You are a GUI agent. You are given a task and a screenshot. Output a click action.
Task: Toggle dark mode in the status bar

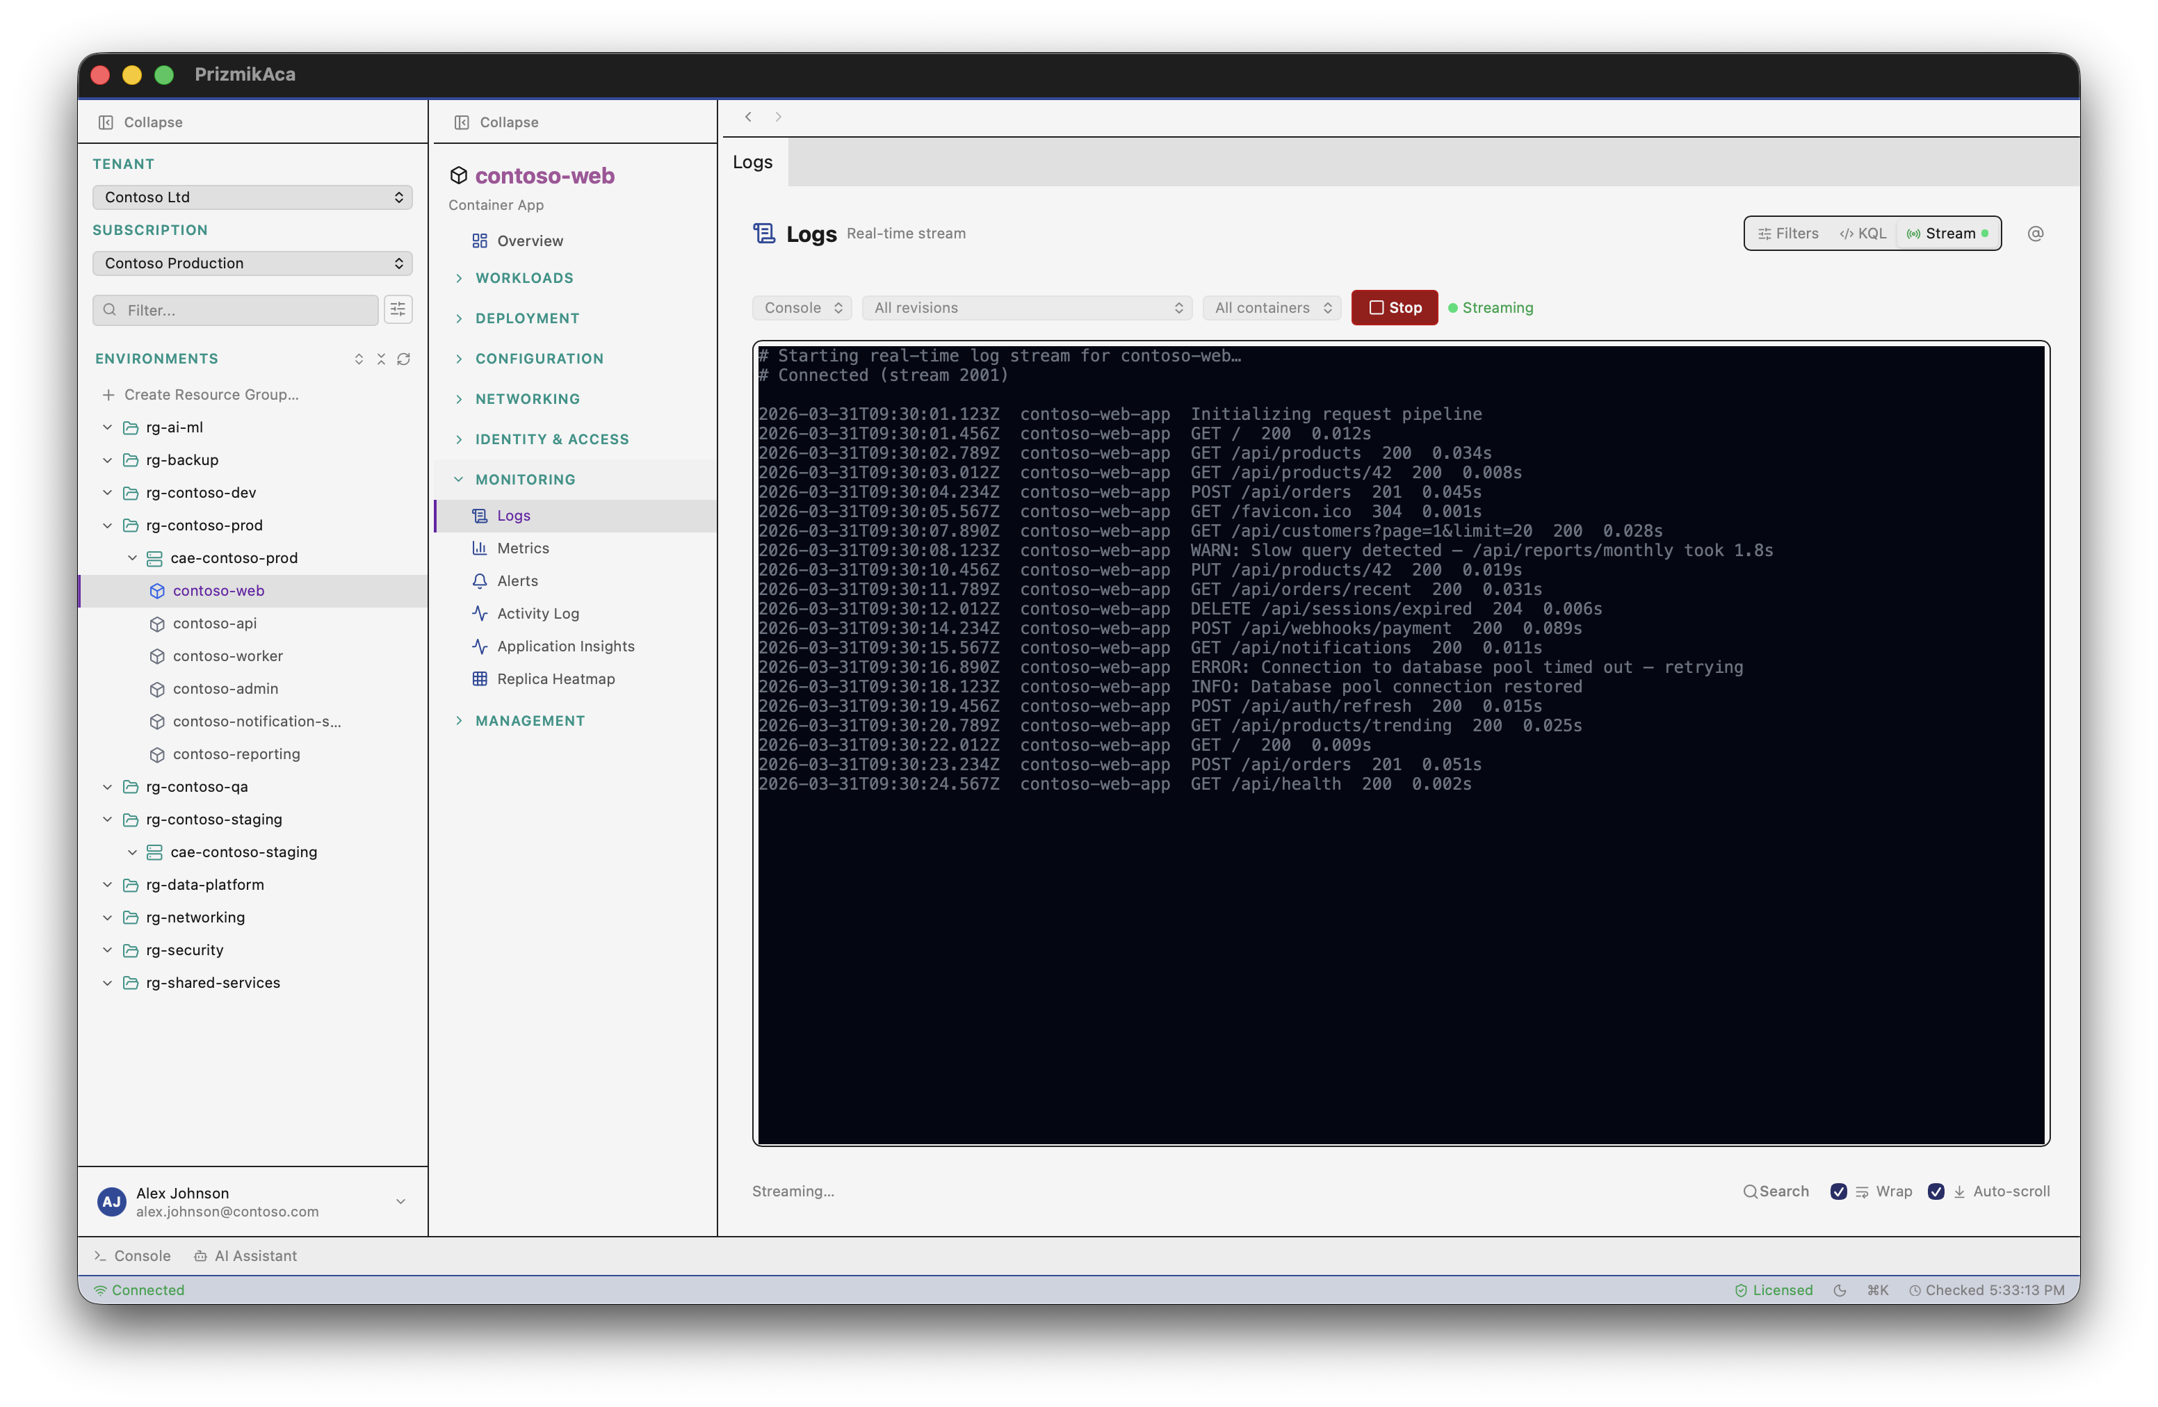[1841, 1289]
